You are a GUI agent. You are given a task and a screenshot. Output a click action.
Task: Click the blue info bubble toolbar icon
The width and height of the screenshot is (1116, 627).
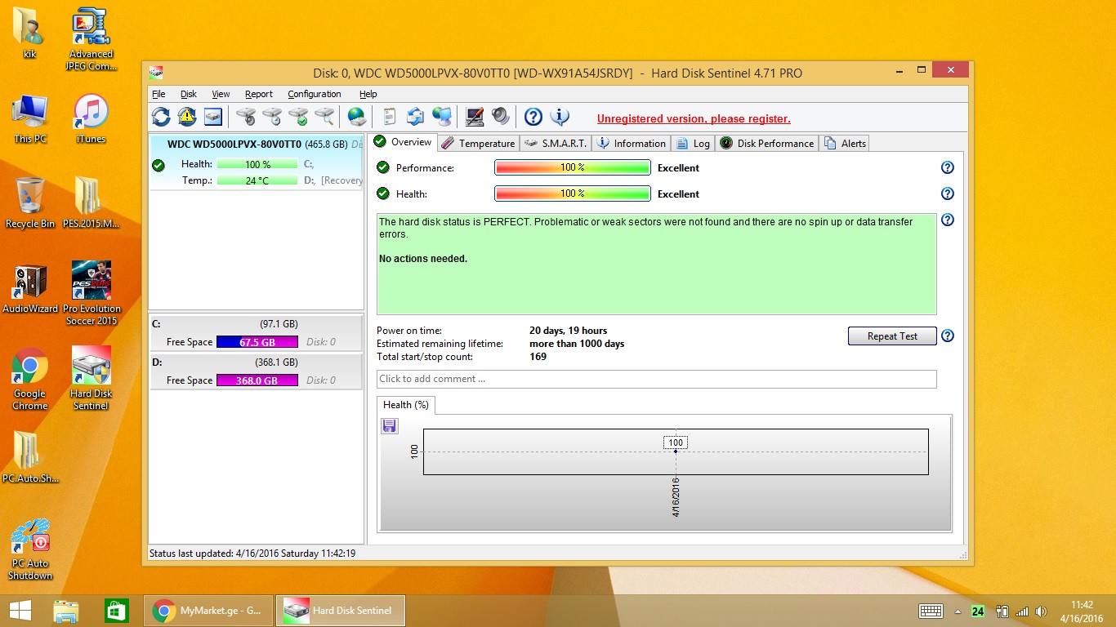[560, 117]
